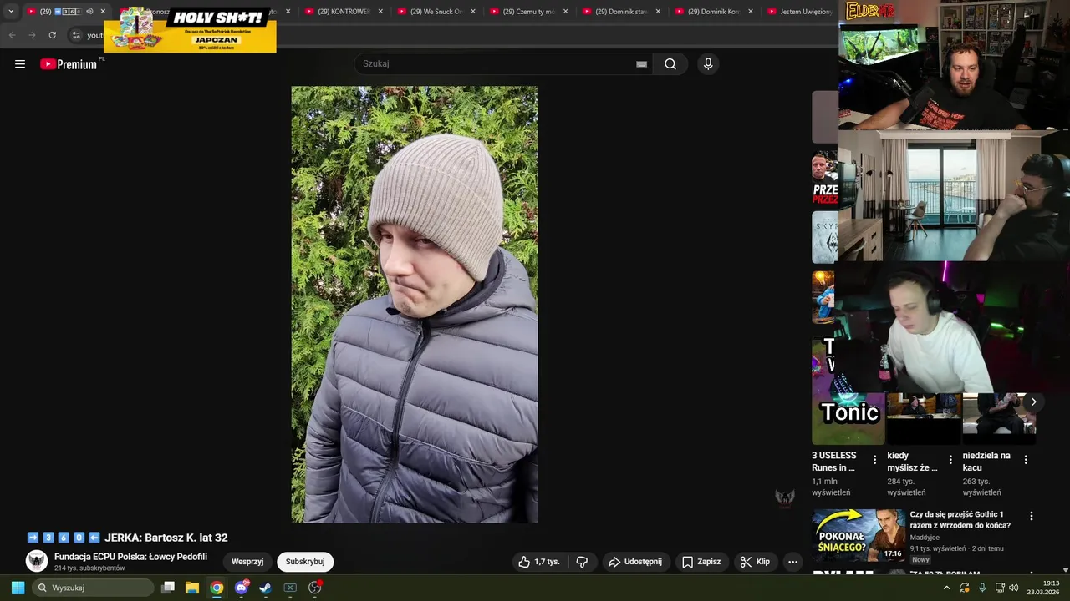
Task: Open the Windows Start menu
Action: (18, 588)
